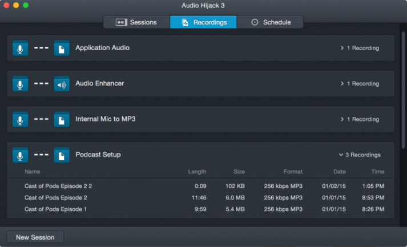Screen dimensions: 407x247
Task: Click the microphone icon in Internal Mic to MP3 row
Action: 21,120
